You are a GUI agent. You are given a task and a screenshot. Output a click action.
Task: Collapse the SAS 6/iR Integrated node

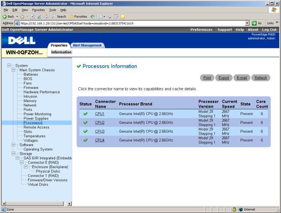pyautogui.click(x=17, y=158)
